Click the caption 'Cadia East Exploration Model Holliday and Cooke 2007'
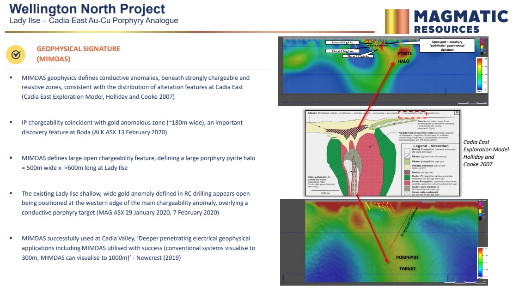The height and width of the screenshot is (287, 519). click(x=486, y=153)
